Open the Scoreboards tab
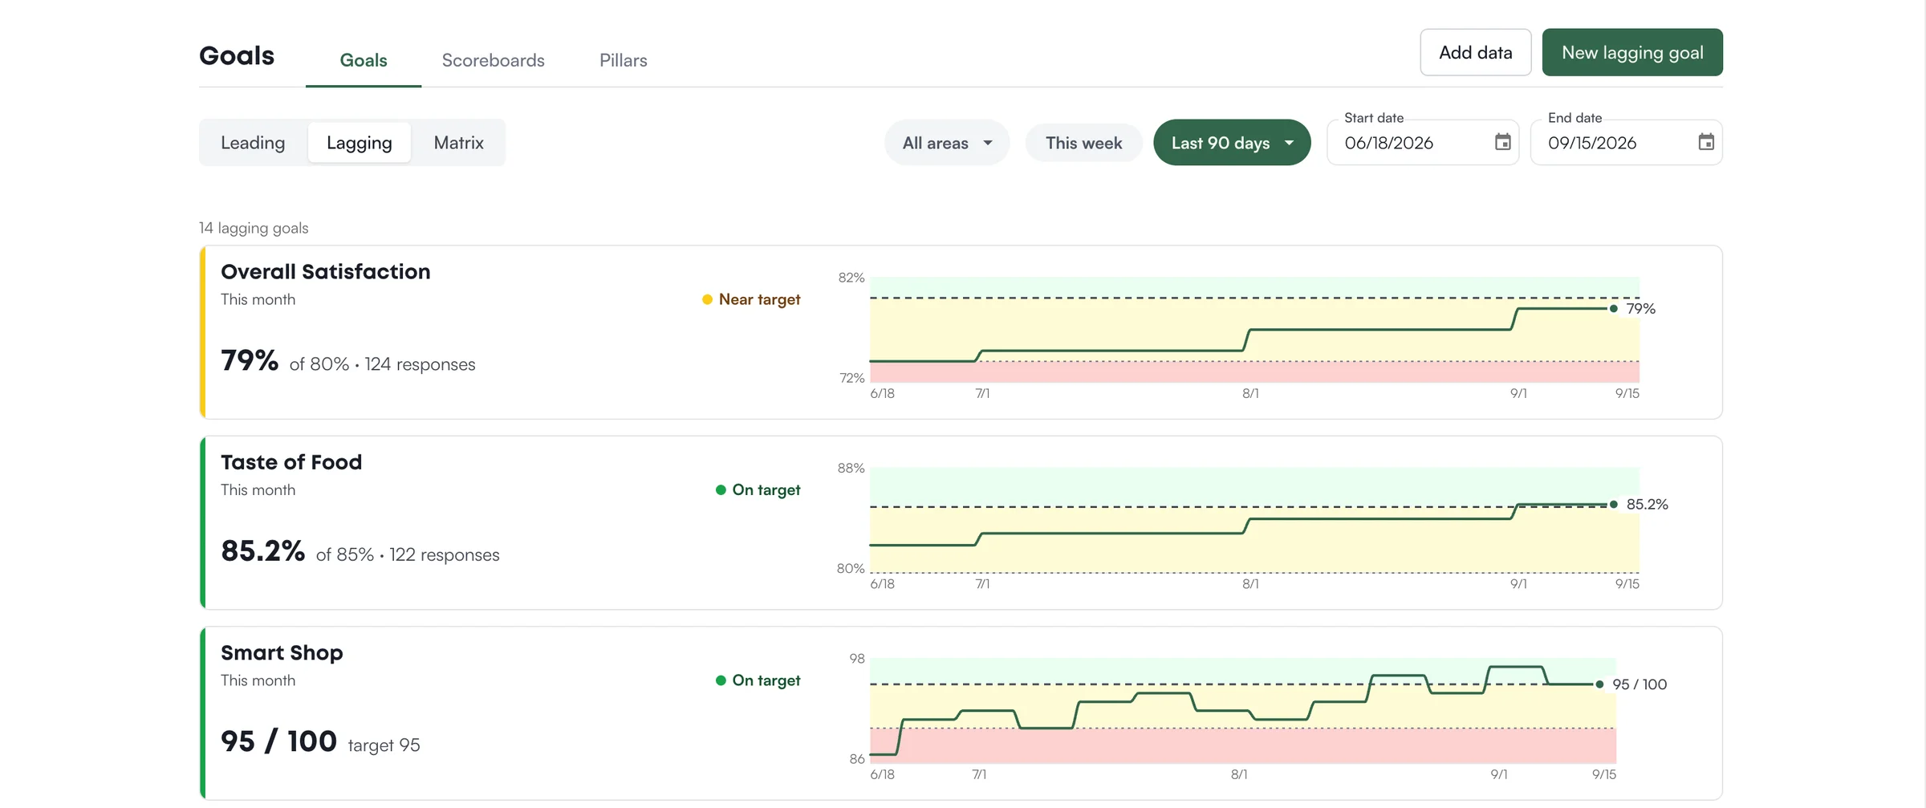 pyautogui.click(x=493, y=60)
